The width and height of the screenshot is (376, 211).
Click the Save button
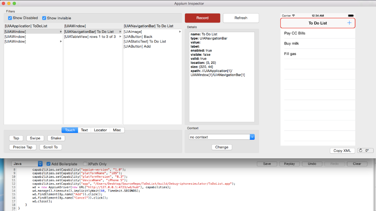[x=267, y=164]
